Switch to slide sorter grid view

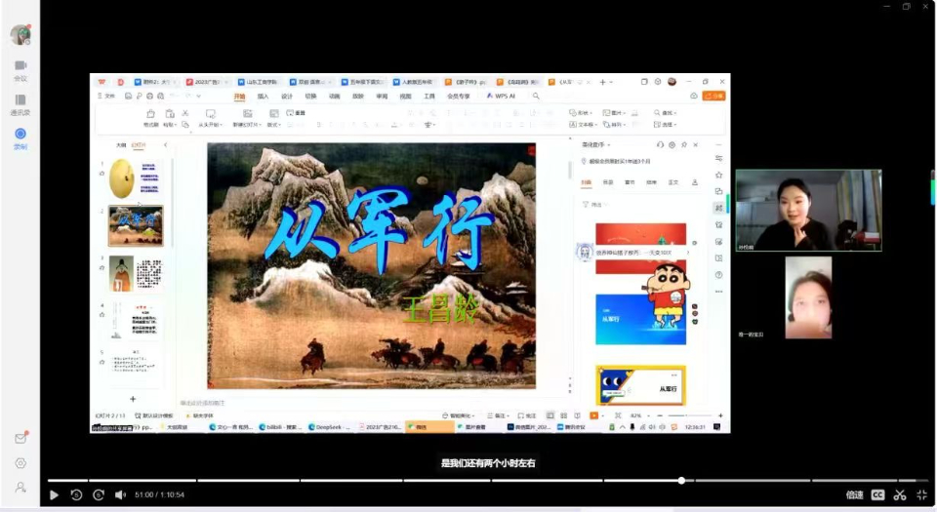[563, 415]
